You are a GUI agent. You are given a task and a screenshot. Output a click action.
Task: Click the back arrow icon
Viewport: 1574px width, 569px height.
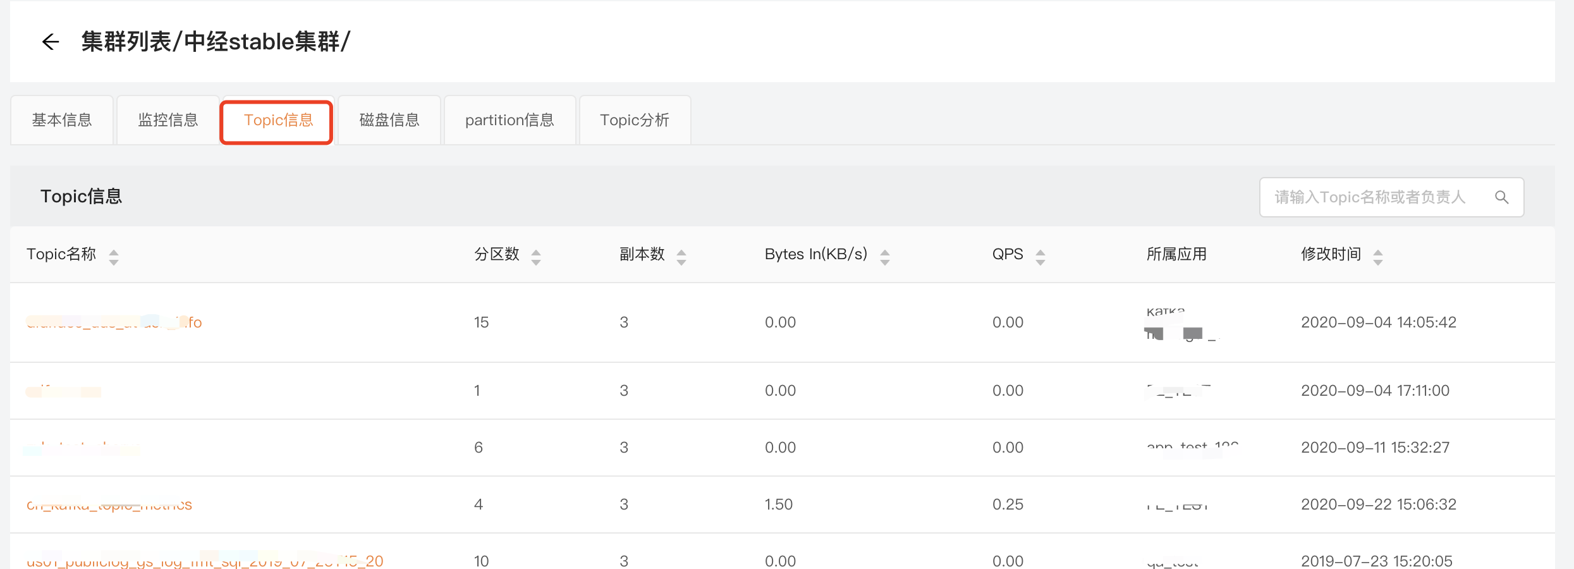(x=50, y=42)
